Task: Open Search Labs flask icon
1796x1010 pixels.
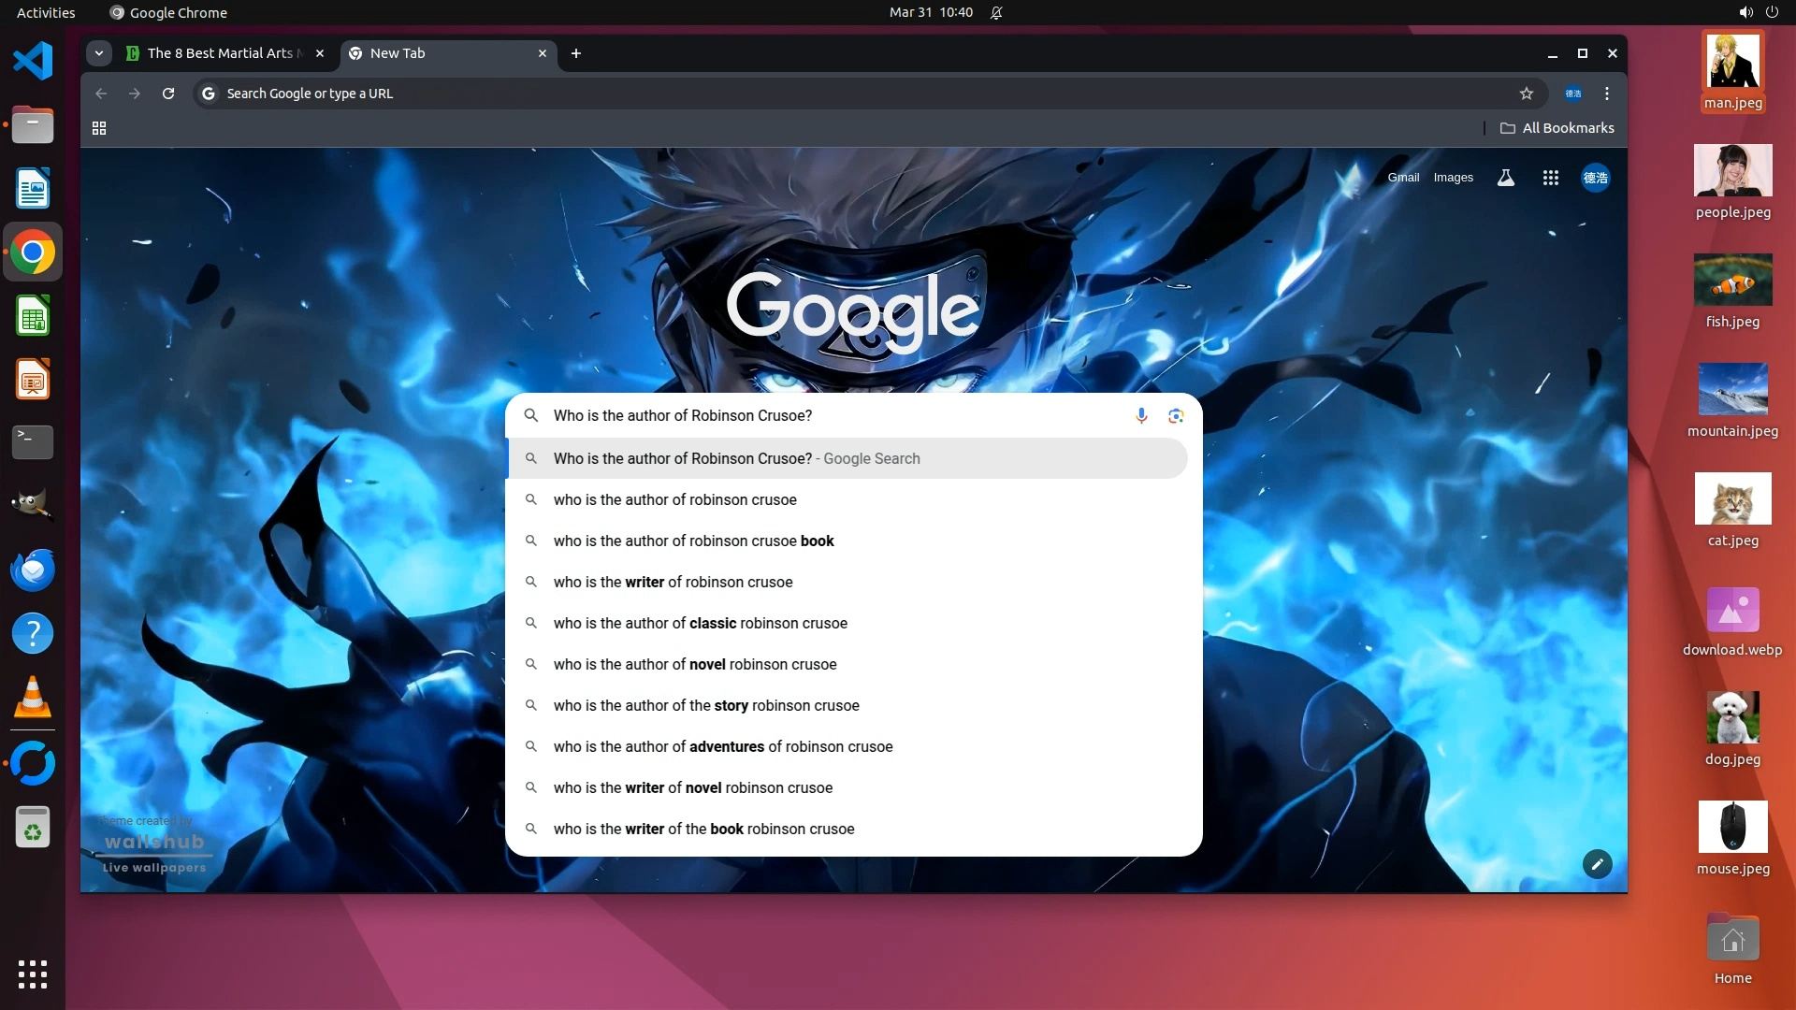Action: click(1505, 178)
